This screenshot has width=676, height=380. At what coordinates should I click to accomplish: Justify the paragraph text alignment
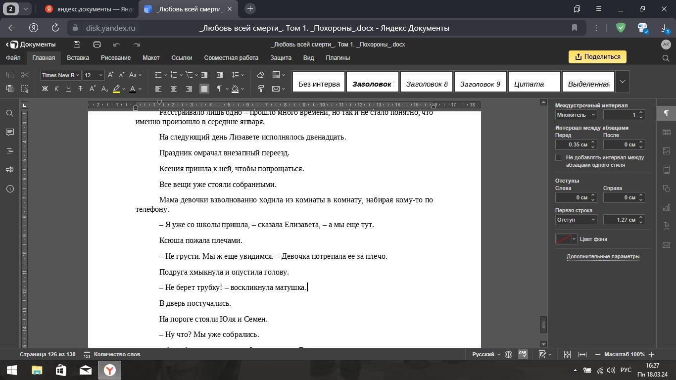tap(204, 89)
